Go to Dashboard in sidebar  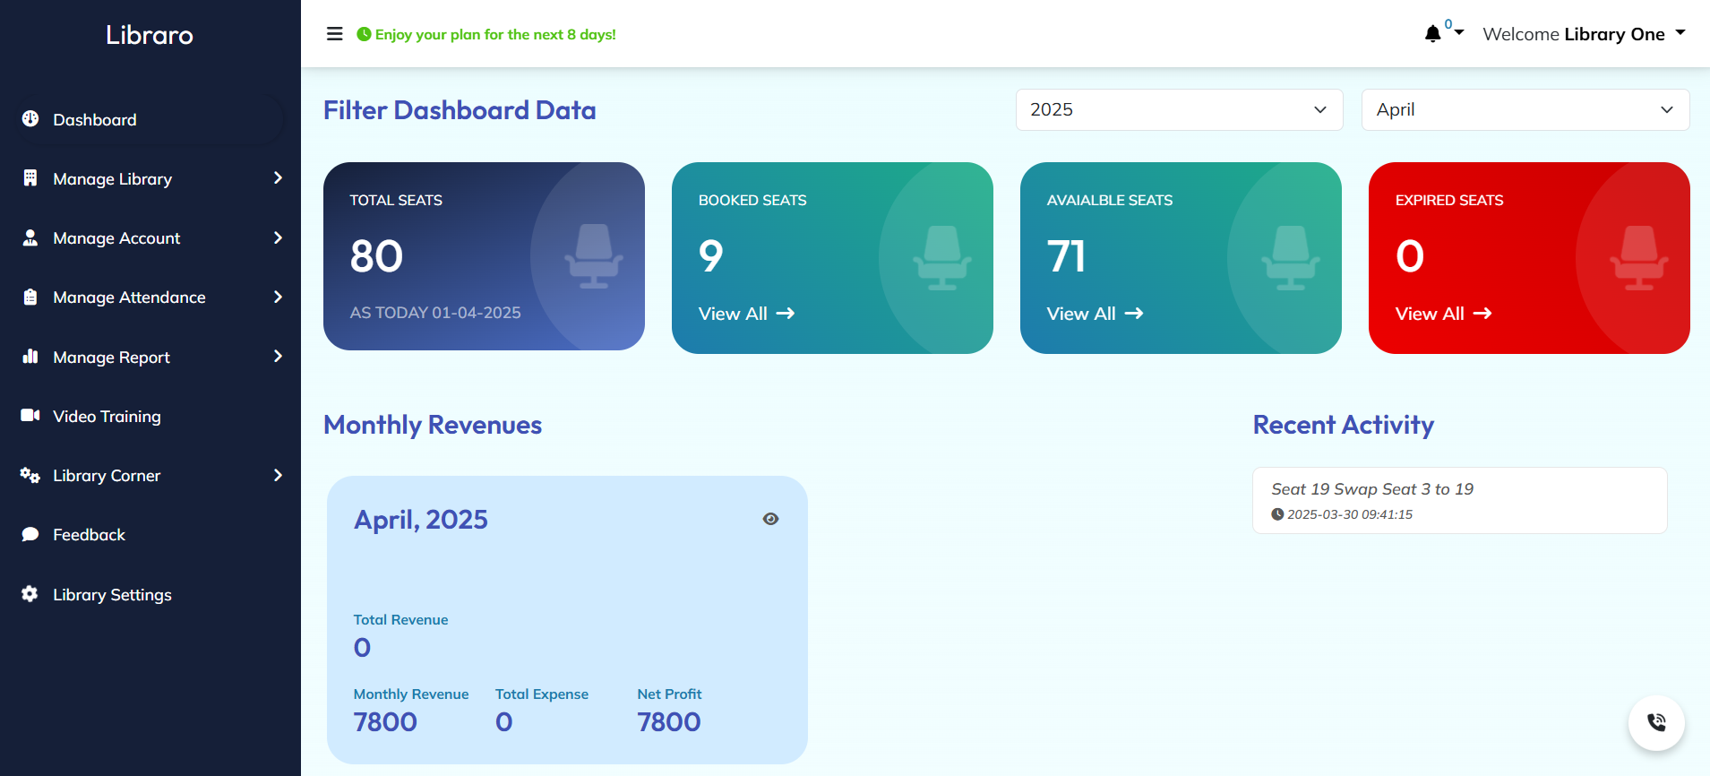click(150, 119)
